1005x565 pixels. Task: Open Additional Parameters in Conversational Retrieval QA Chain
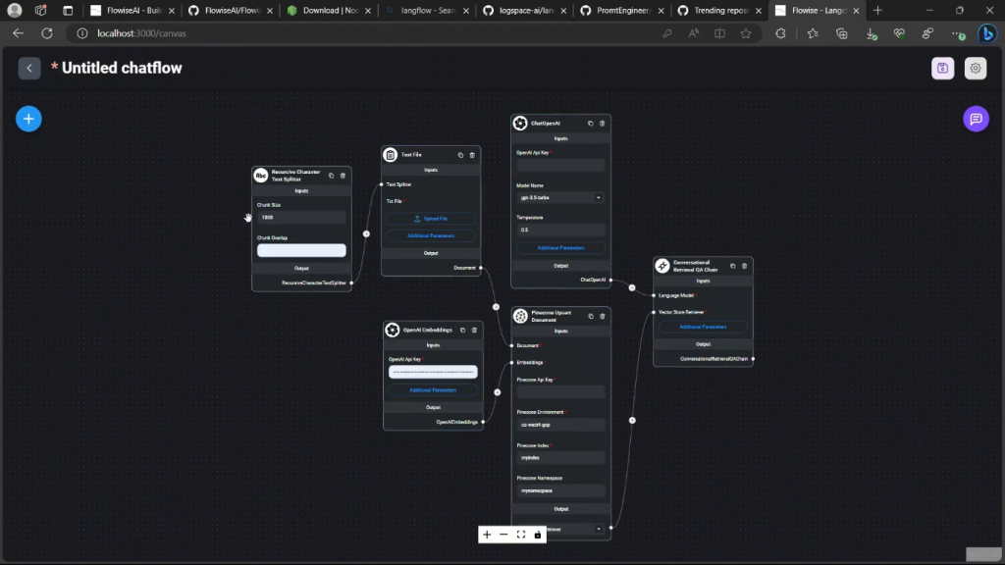pyautogui.click(x=703, y=327)
